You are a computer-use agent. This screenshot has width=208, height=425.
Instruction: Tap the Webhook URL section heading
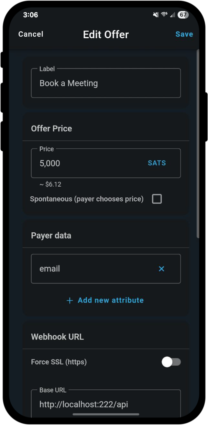57,337
